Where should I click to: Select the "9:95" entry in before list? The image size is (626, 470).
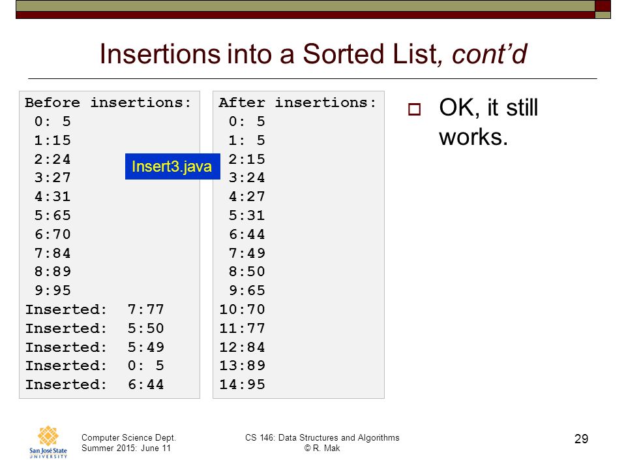tap(52, 290)
